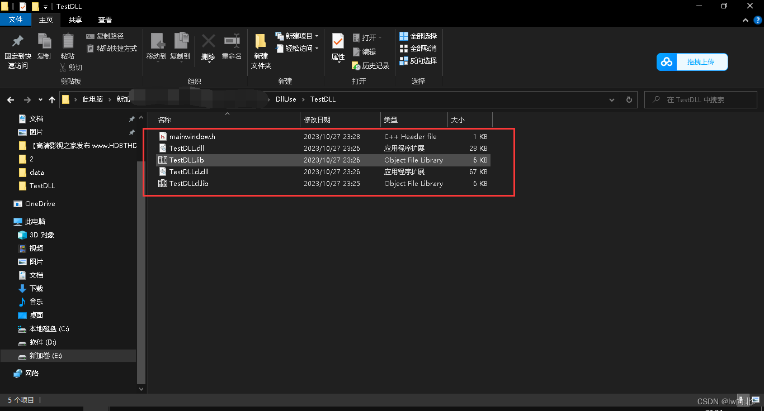Open 软件 (D:) in navigation pane
Viewport: 764px width, 411px height.
(43, 342)
